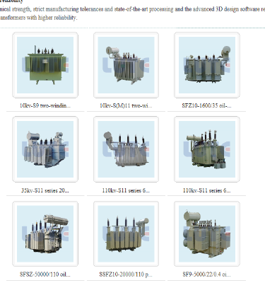Click the 'SFSZ-50000/110 oil...' link

(x=45, y=275)
